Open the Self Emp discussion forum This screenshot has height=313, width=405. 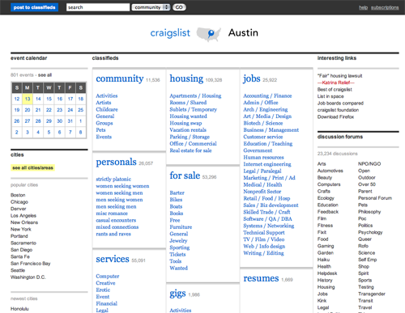pyautogui.click(x=368, y=260)
